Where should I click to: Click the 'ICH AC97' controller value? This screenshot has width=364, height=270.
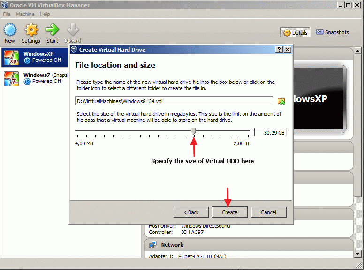[x=192, y=232]
